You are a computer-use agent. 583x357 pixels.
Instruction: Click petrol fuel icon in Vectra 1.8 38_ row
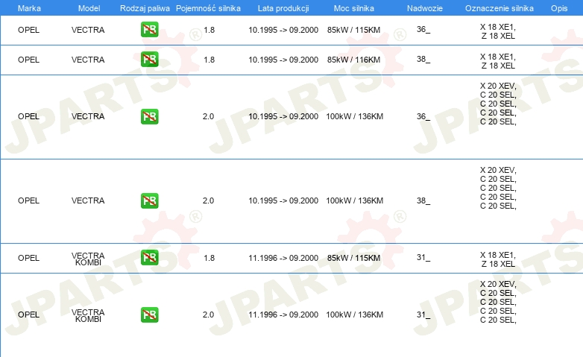pyautogui.click(x=149, y=60)
